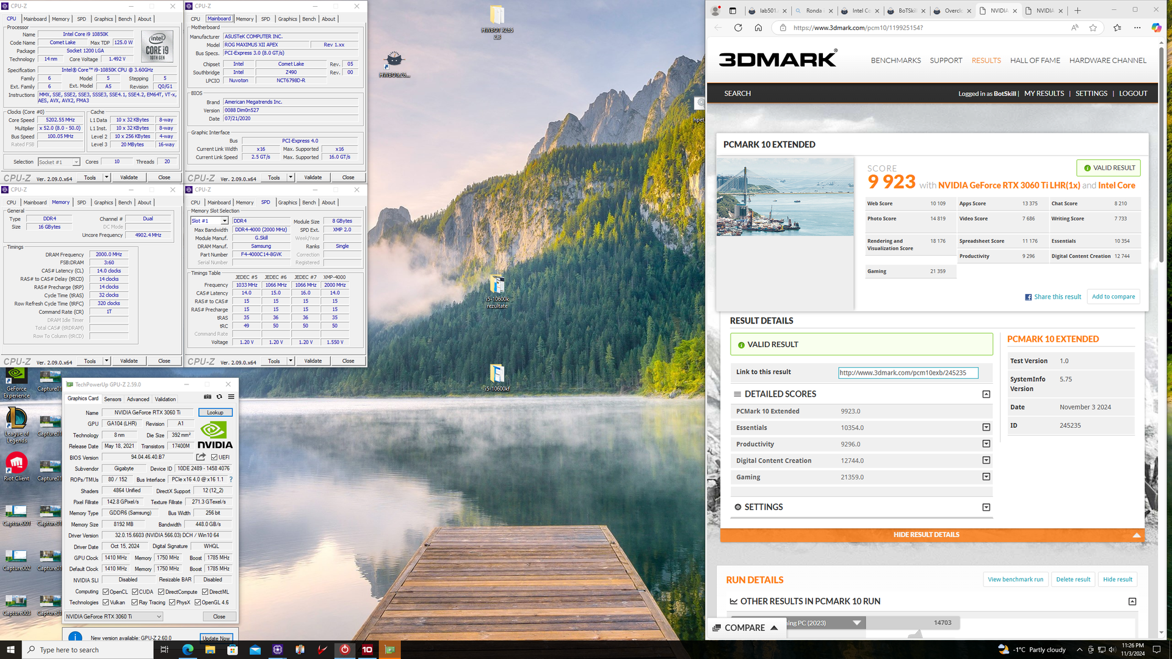This screenshot has width=1172, height=659.
Task: Add page to favorites with the star icon
Action: pos(1093,27)
